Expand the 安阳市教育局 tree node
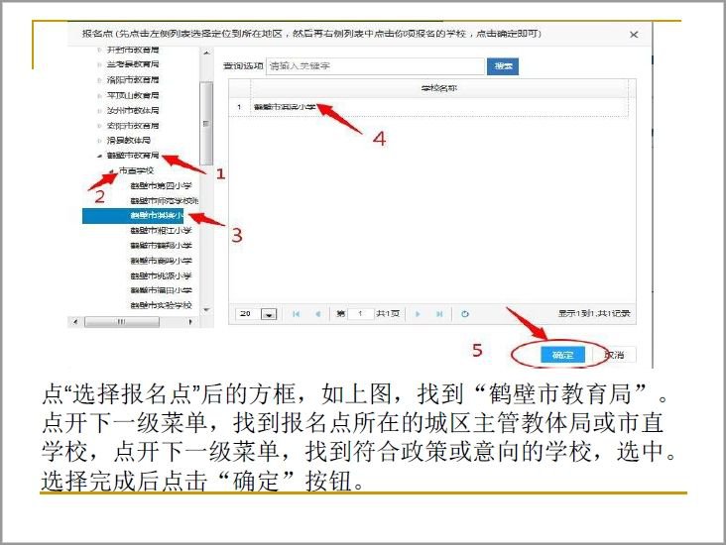The width and height of the screenshot is (726, 545). click(99, 126)
